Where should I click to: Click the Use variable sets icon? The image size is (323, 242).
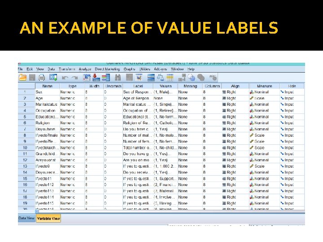tap(192, 78)
